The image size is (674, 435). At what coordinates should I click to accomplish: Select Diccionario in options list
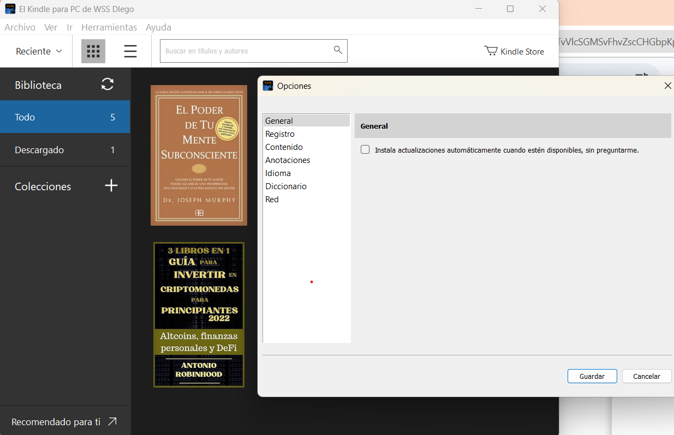[x=307, y=186]
